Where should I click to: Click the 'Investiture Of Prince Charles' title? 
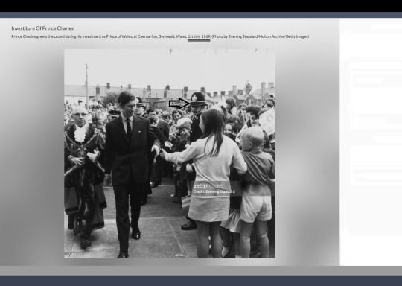pos(42,28)
